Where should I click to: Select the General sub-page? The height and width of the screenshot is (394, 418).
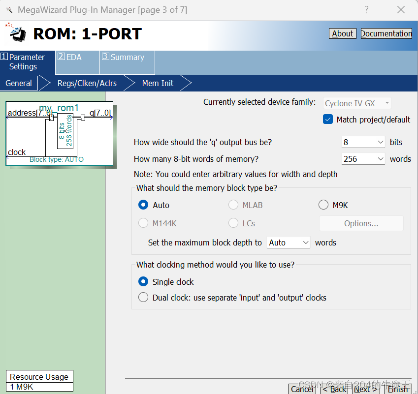[19, 83]
